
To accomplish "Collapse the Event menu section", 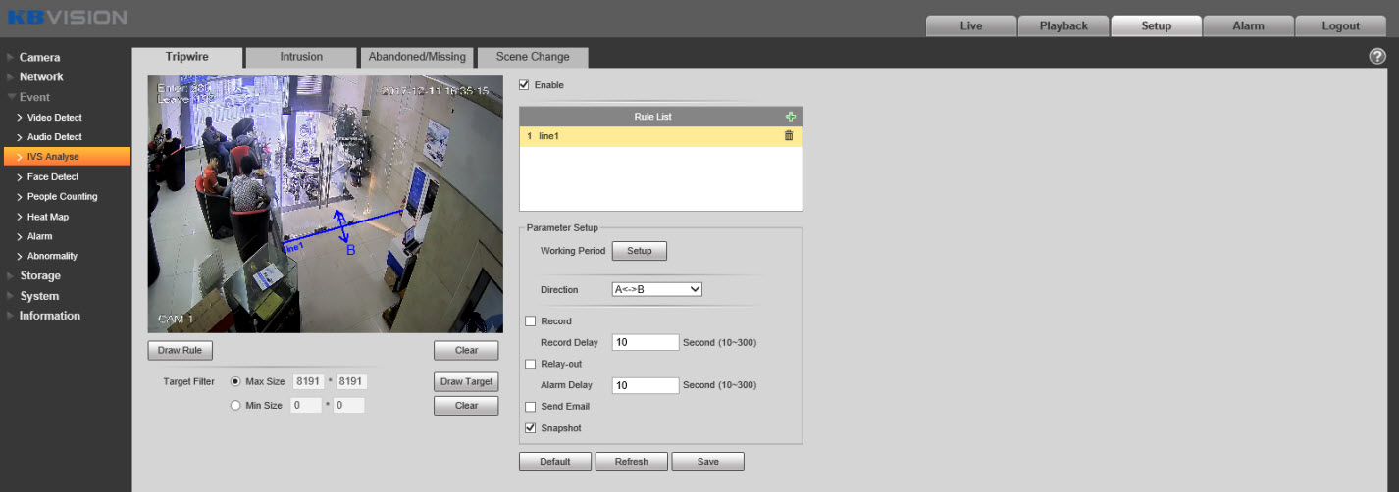I will [34, 97].
